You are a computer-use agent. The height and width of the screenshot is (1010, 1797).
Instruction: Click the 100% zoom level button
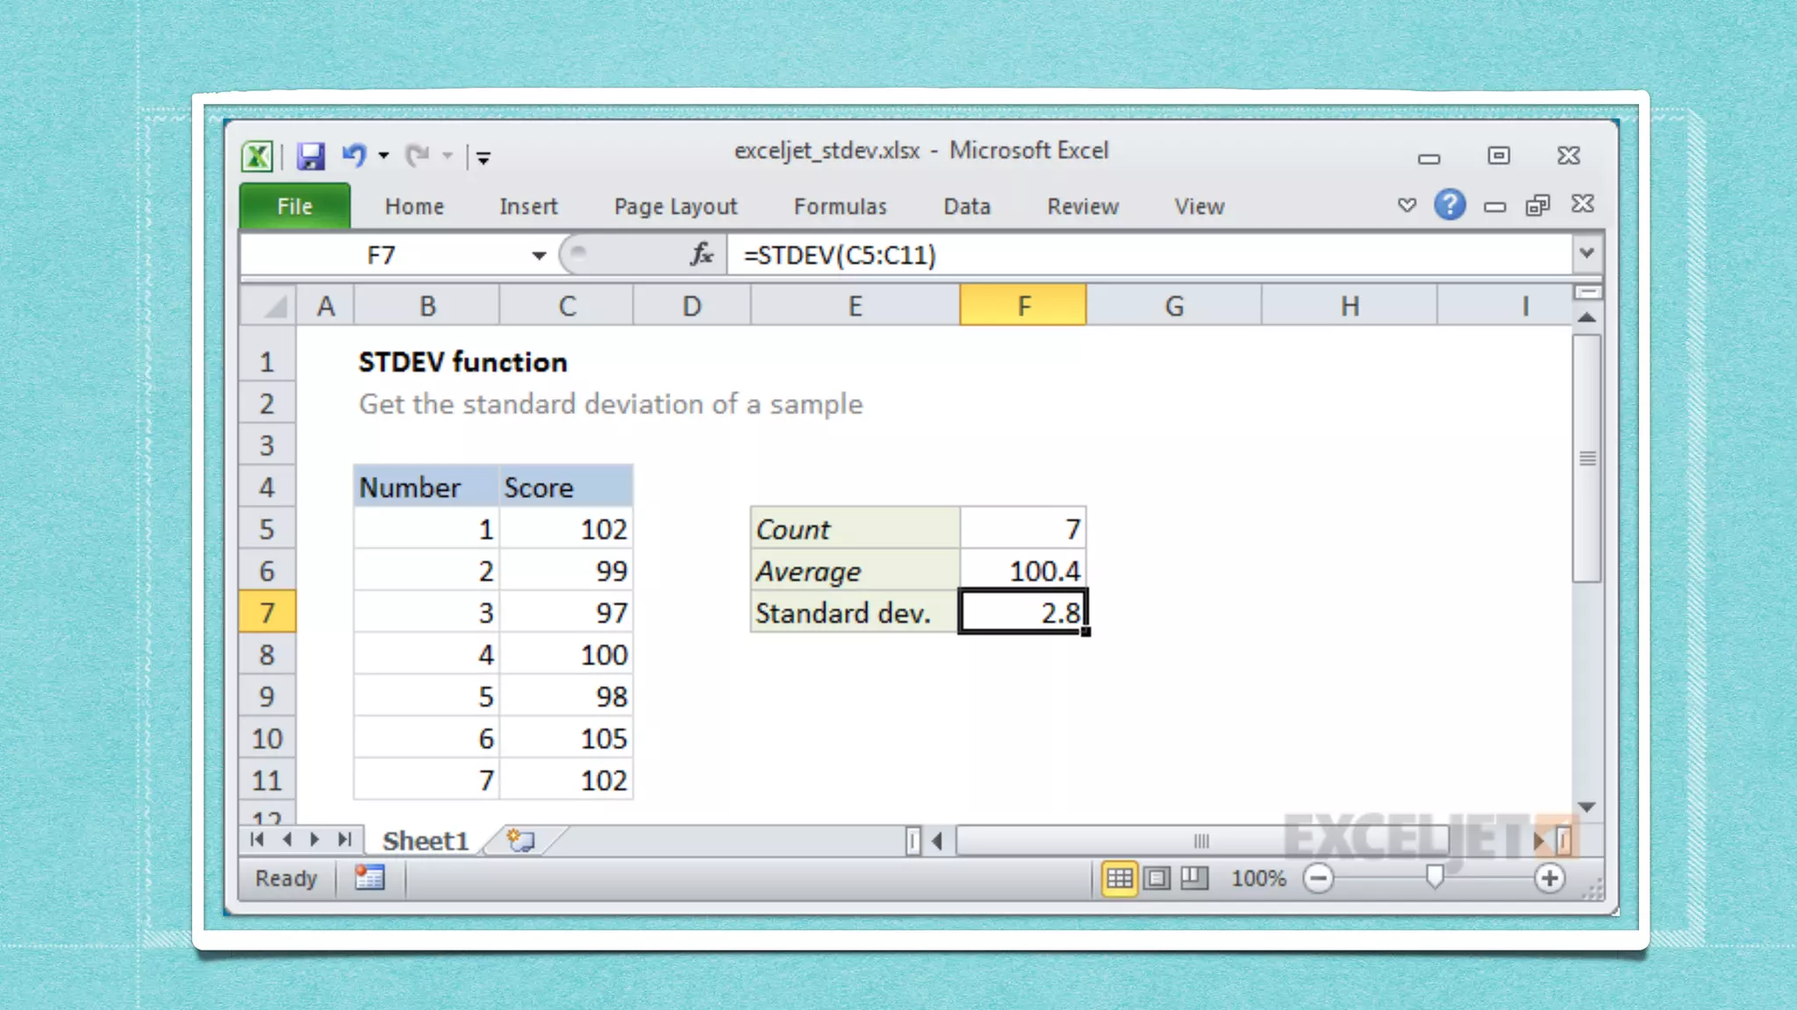pyautogui.click(x=1258, y=878)
